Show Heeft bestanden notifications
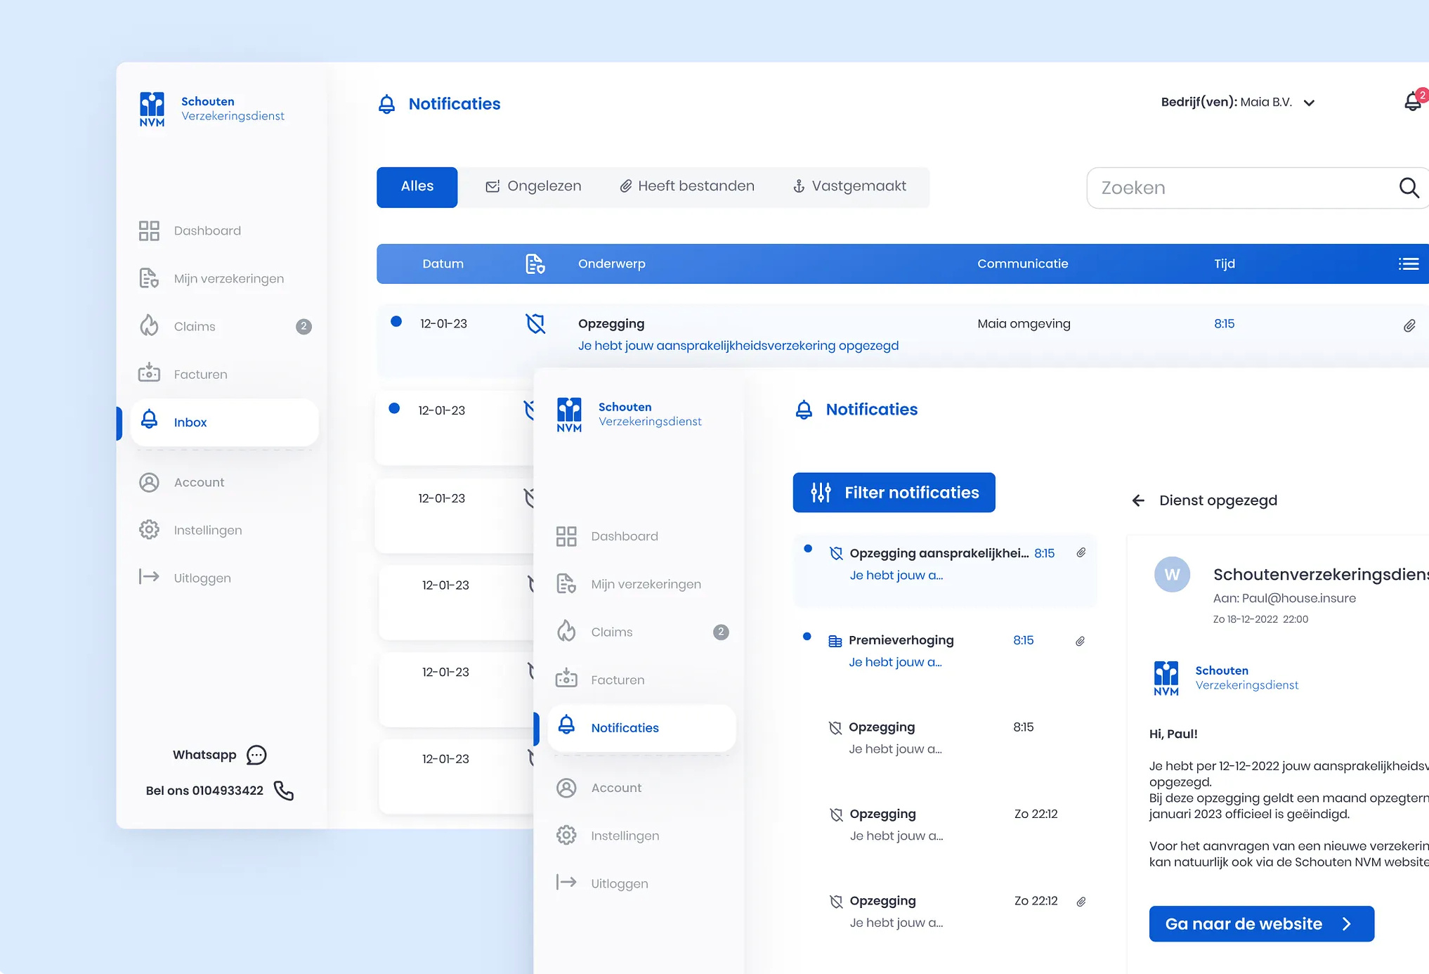The height and width of the screenshot is (974, 1429). coord(687,187)
